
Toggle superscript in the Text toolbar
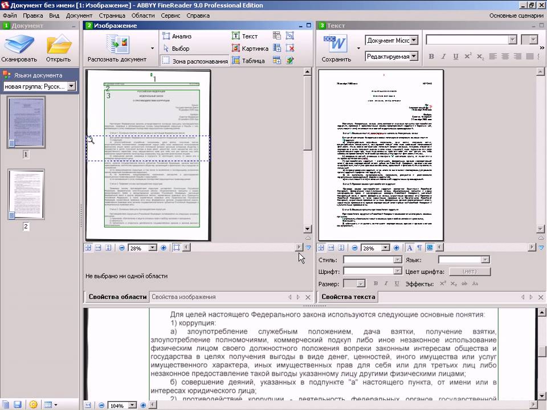[468, 56]
